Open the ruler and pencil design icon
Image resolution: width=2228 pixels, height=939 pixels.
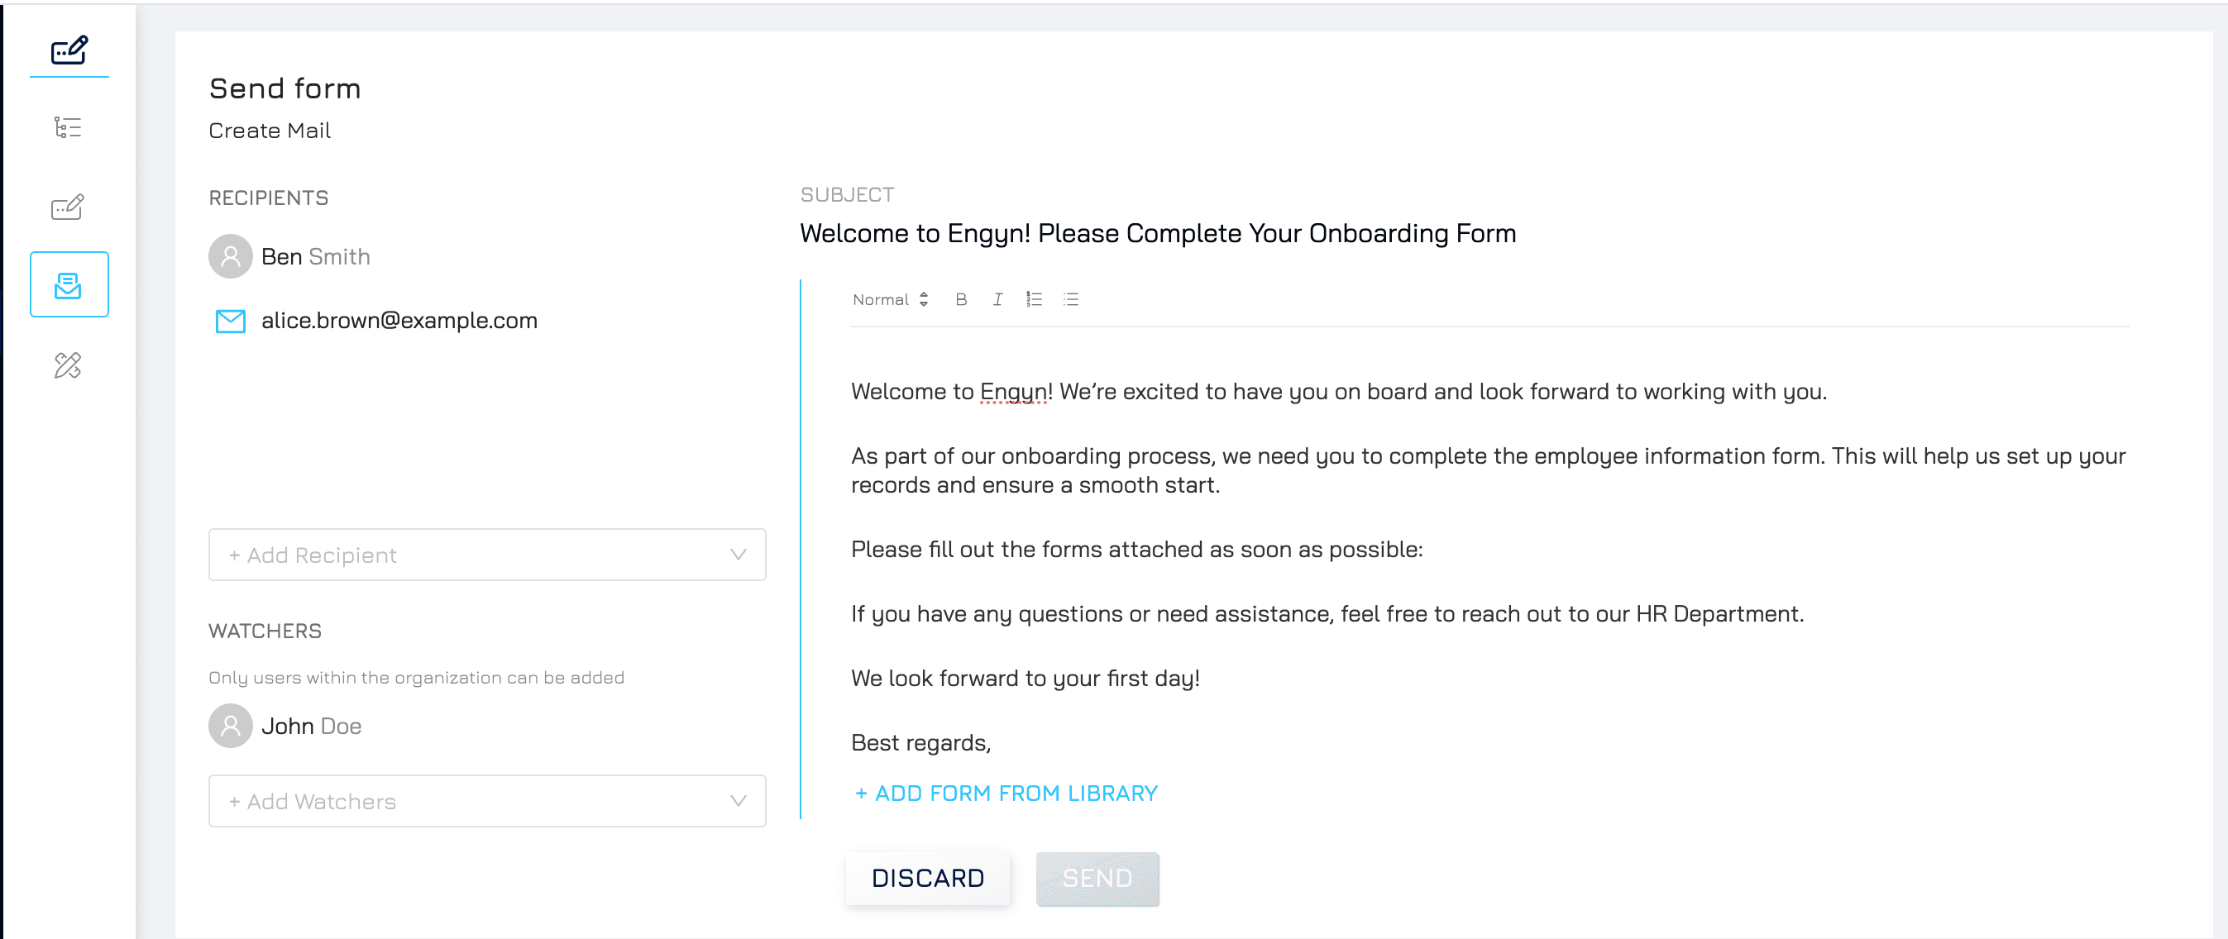69,365
